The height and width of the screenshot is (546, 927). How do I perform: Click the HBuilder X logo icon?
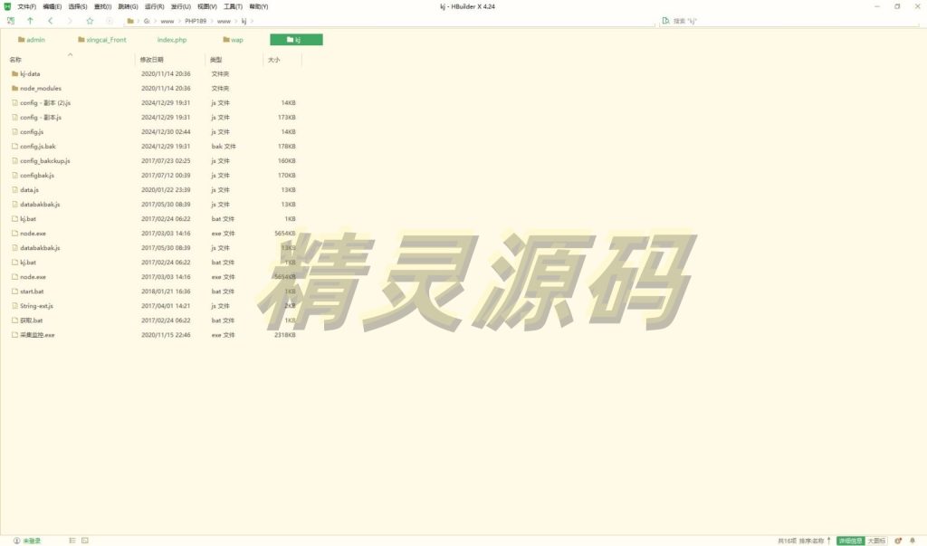click(x=7, y=6)
